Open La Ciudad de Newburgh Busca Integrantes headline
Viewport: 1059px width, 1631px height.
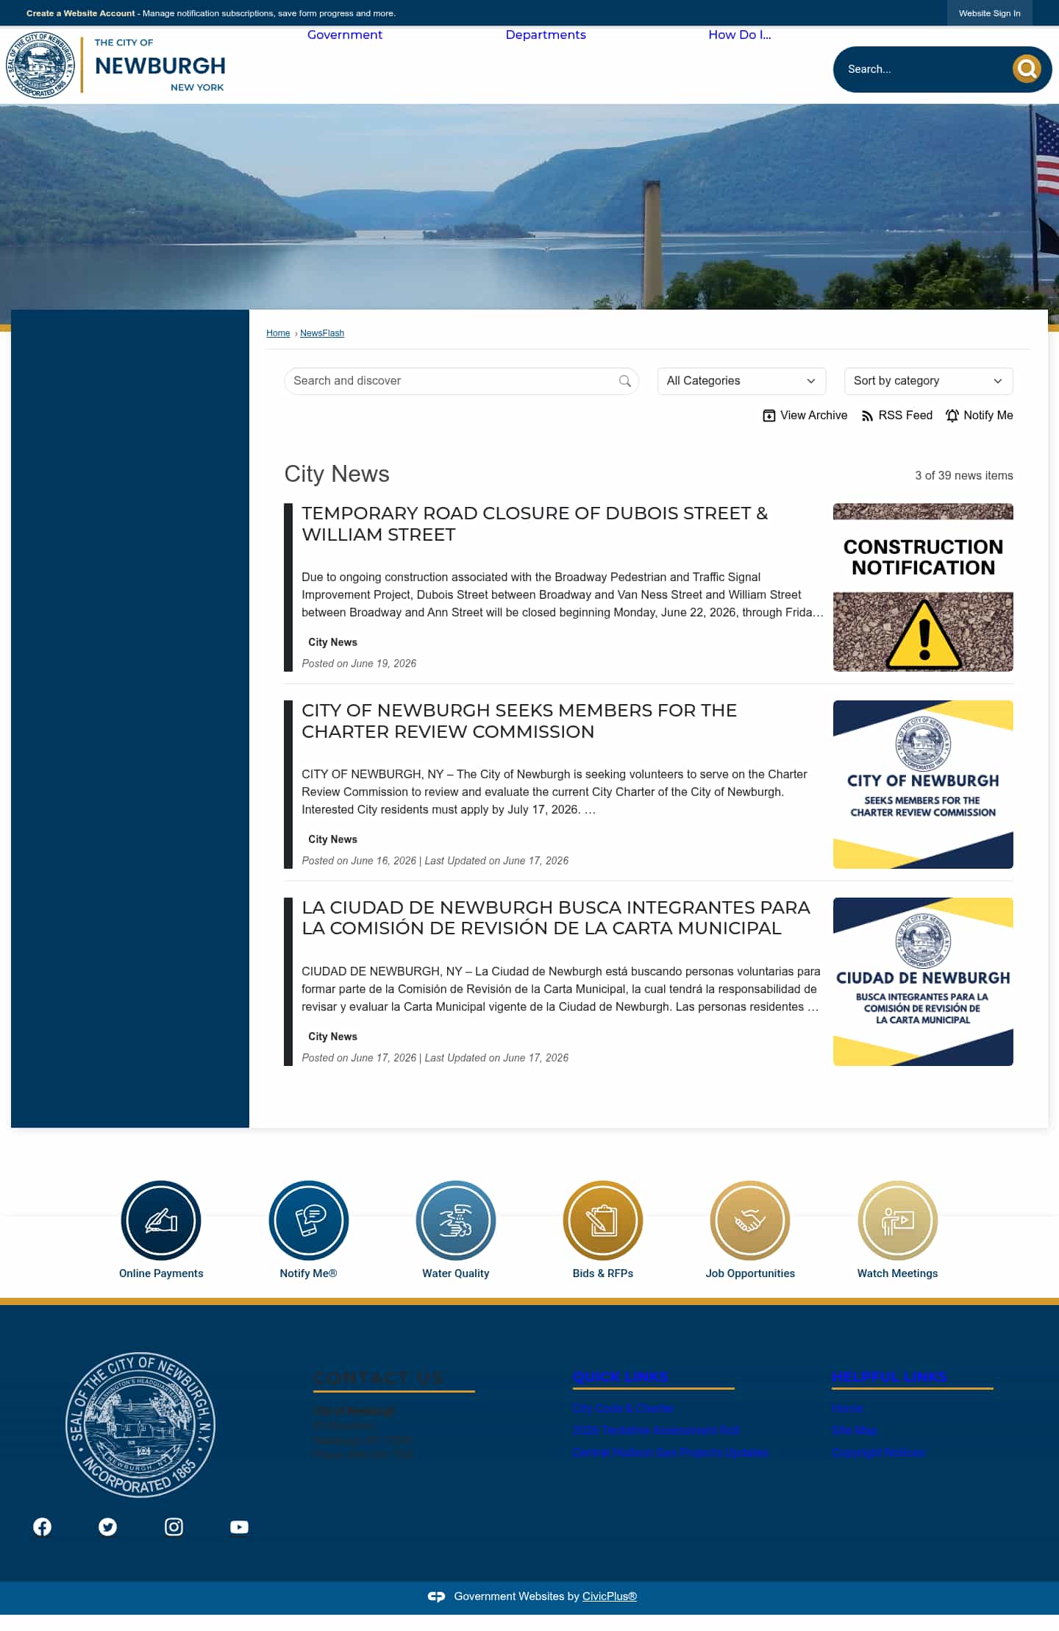(x=556, y=917)
